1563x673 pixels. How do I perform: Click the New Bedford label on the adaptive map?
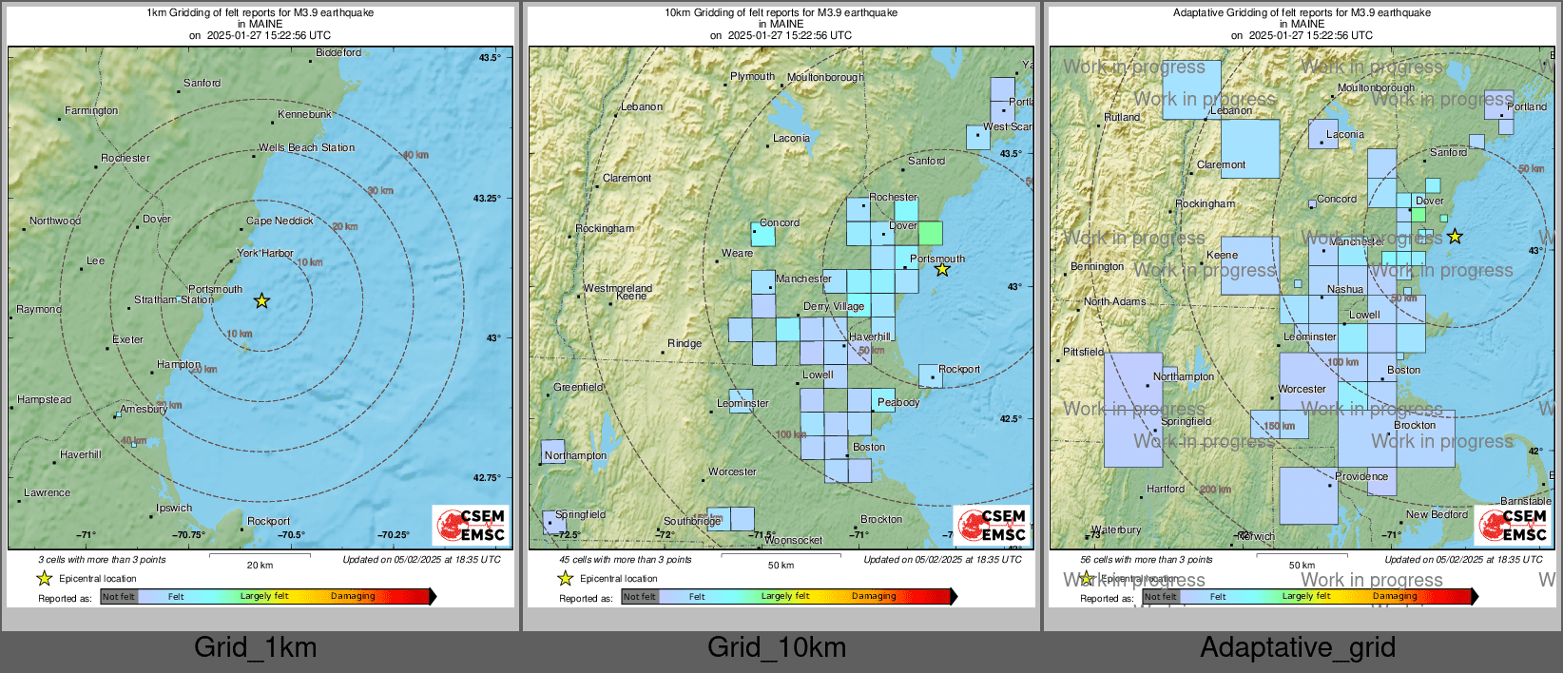tap(1437, 514)
